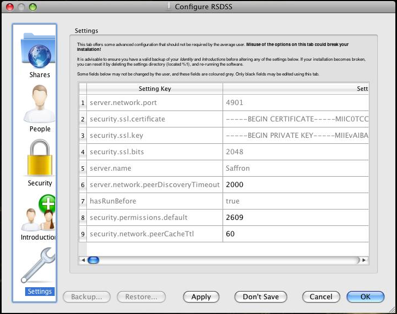
Task: Click the horizontal scrollbar thumb
Action: (x=94, y=260)
